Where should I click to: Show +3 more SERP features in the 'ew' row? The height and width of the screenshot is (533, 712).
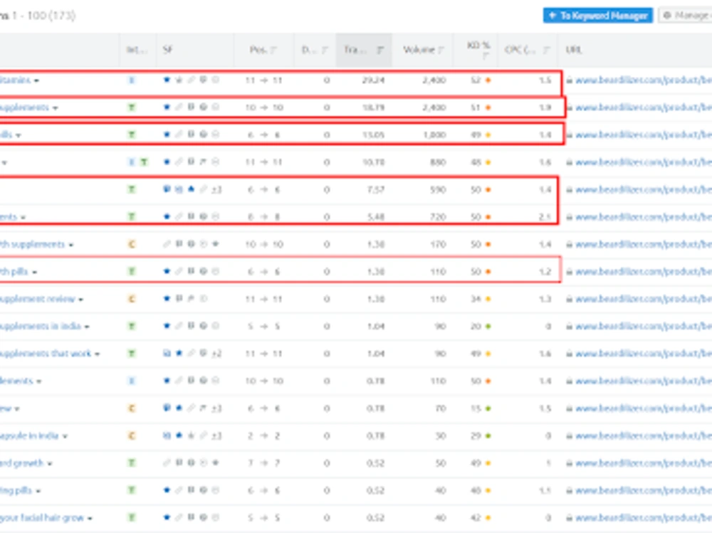[216, 408]
